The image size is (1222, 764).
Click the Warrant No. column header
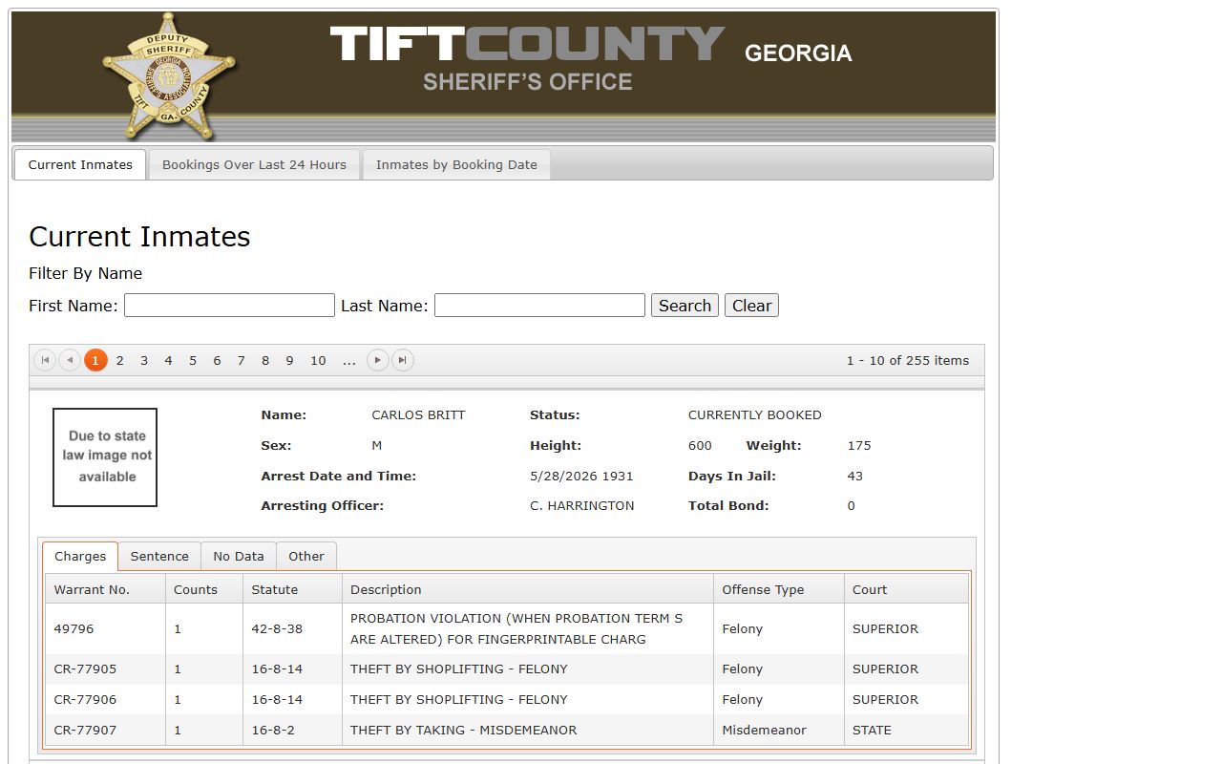tap(105, 589)
